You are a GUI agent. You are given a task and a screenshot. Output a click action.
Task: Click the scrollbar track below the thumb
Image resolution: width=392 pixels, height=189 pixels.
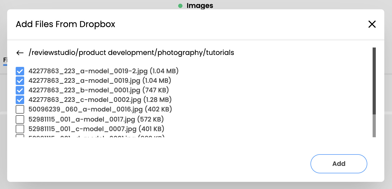pyautogui.click(x=374, y=126)
